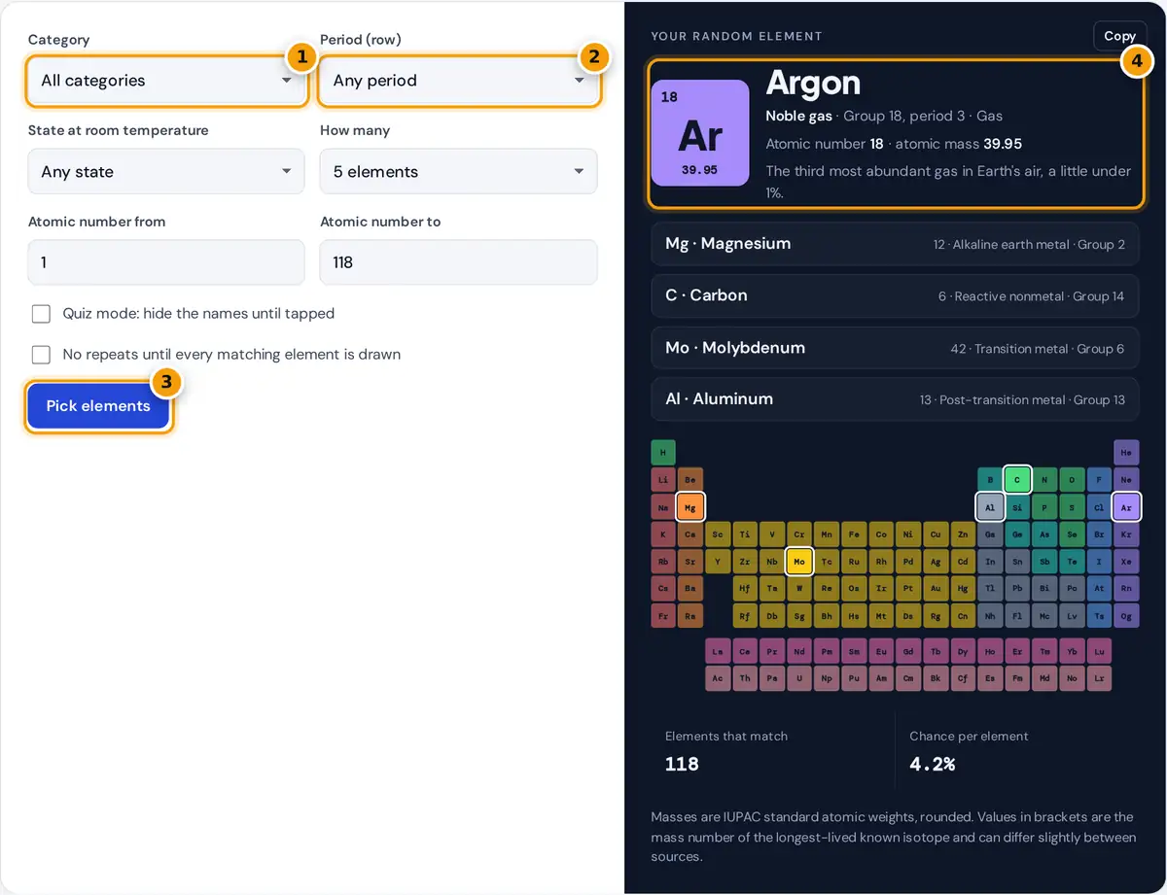1167x895 pixels.
Task: Click the Li cell in the periodic table
Action: 663,480
